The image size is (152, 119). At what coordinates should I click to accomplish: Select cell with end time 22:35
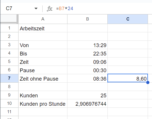[x=87, y=53]
